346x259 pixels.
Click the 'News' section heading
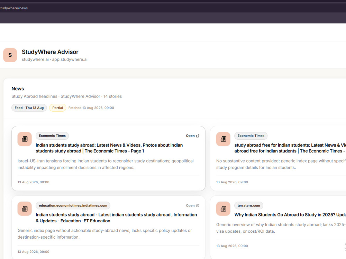pos(18,89)
